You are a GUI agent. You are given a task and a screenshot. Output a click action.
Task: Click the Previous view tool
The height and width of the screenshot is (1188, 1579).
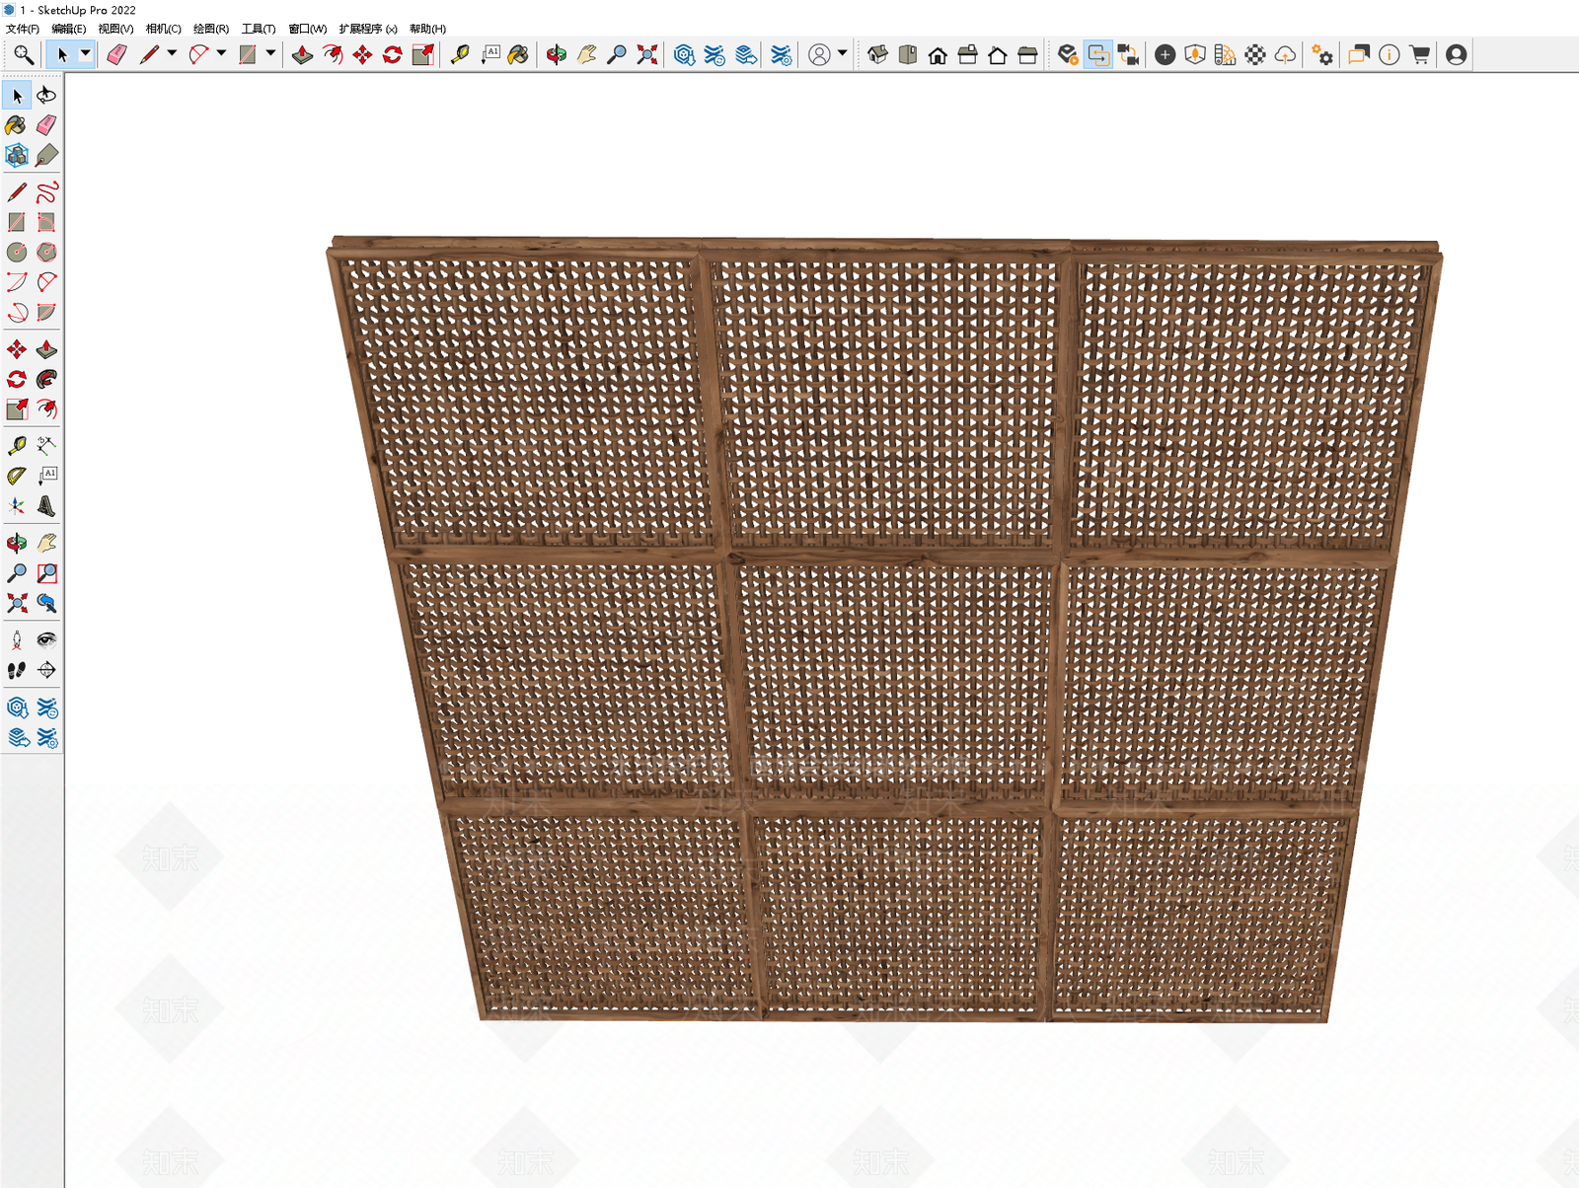click(46, 603)
